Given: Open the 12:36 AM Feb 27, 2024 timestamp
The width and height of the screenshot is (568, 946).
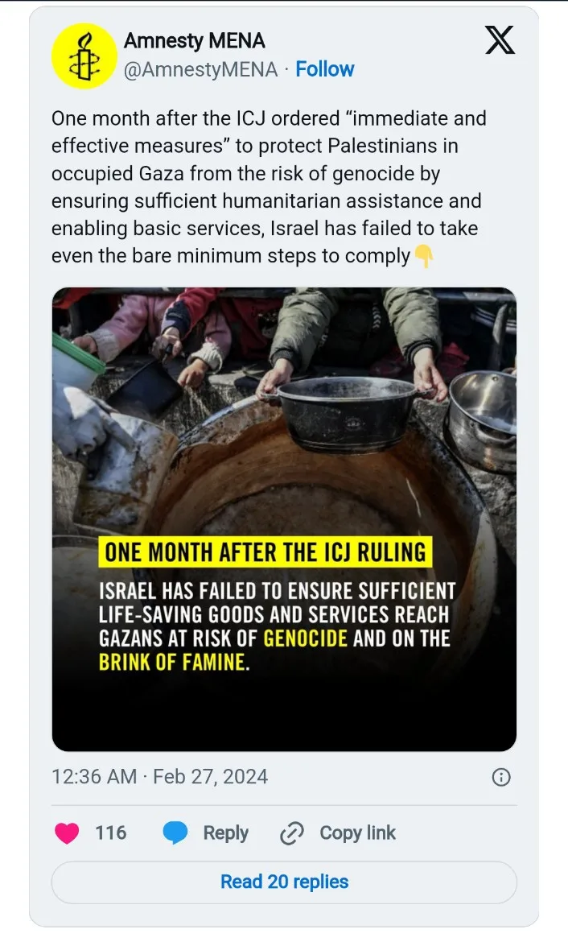Looking at the screenshot, I should pos(160,776).
